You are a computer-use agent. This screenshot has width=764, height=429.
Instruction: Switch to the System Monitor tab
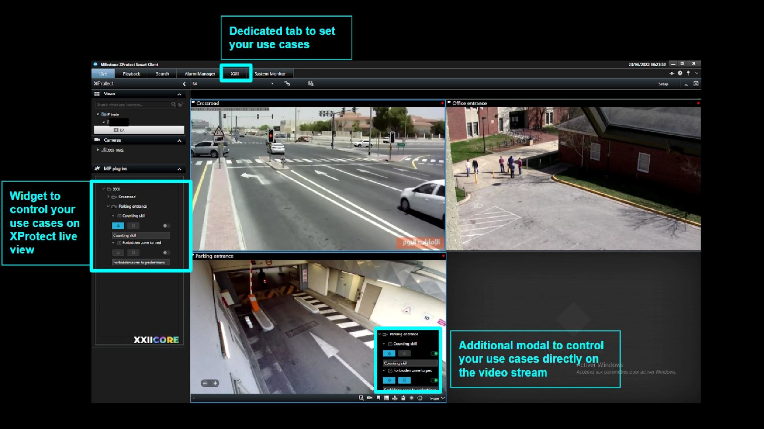pos(270,73)
